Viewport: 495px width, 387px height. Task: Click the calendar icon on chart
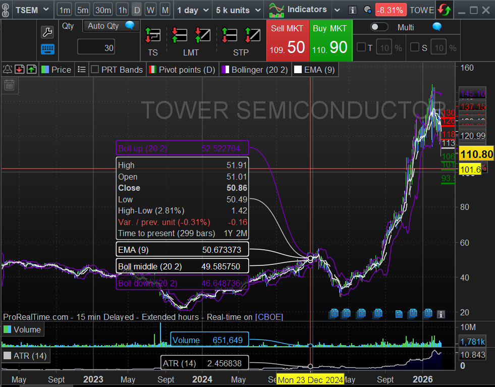[x=9, y=85]
